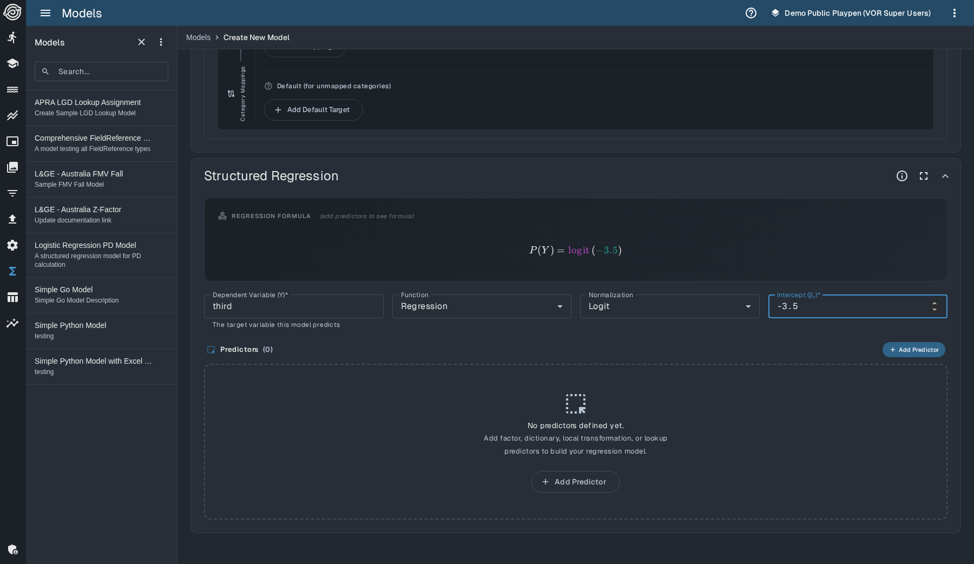This screenshot has height=564, width=974.
Task: Open the settings gear in sidebar
Action: pyautogui.click(x=12, y=245)
